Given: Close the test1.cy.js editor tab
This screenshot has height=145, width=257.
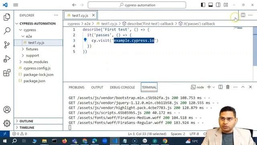Looking at the screenshot, I should coord(93,15).
